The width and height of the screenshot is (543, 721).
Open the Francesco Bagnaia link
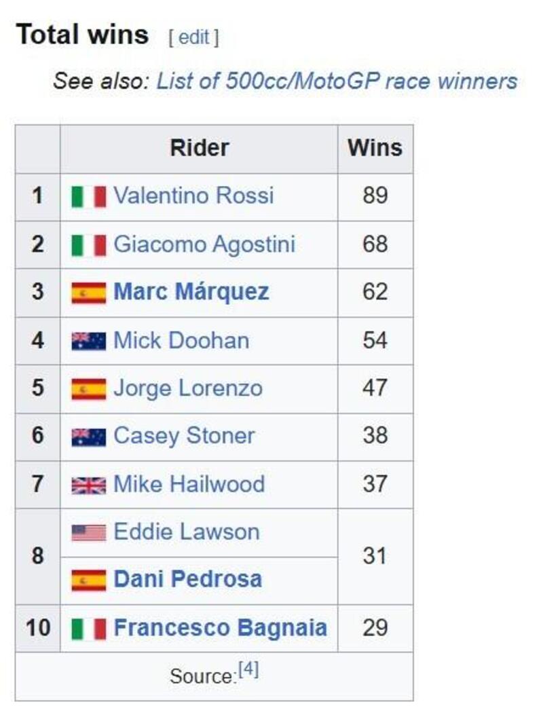click(x=220, y=628)
